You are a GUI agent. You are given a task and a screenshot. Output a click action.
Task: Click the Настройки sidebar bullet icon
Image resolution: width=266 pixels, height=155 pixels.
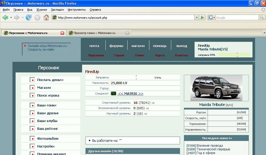pyautogui.click(x=32, y=146)
